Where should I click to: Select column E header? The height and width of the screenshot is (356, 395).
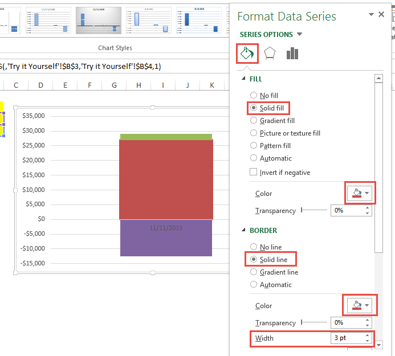coord(65,85)
